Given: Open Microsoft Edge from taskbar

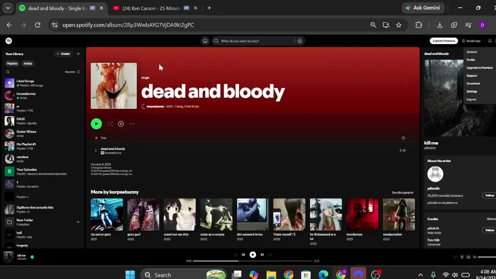Looking at the screenshot, I should pyautogui.click(x=324, y=275).
